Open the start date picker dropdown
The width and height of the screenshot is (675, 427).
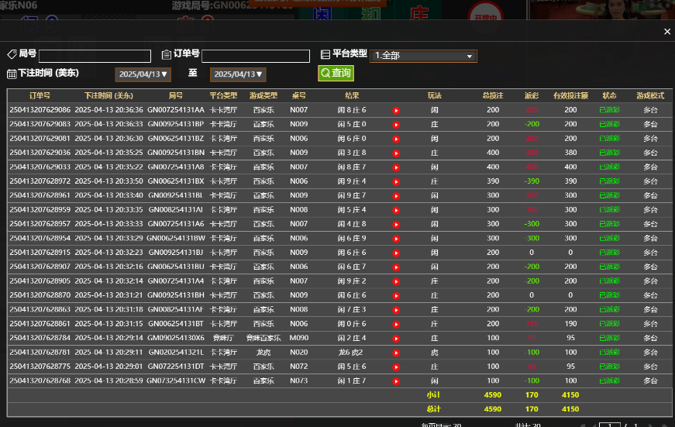[x=143, y=74]
